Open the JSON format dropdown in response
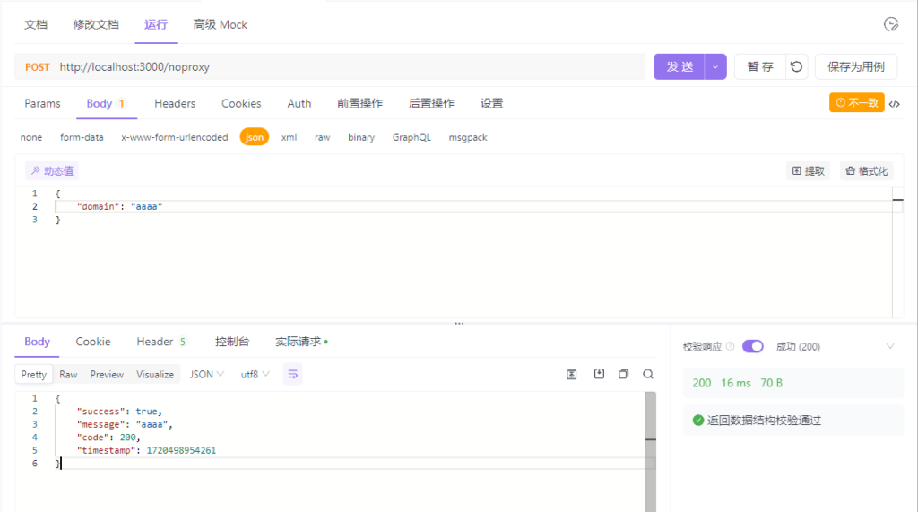The height and width of the screenshot is (512, 918). point(207,375)
